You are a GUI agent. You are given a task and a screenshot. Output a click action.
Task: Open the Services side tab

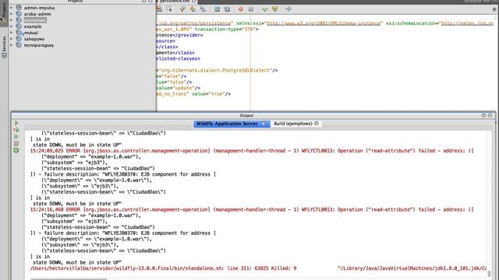coord(4,47)
